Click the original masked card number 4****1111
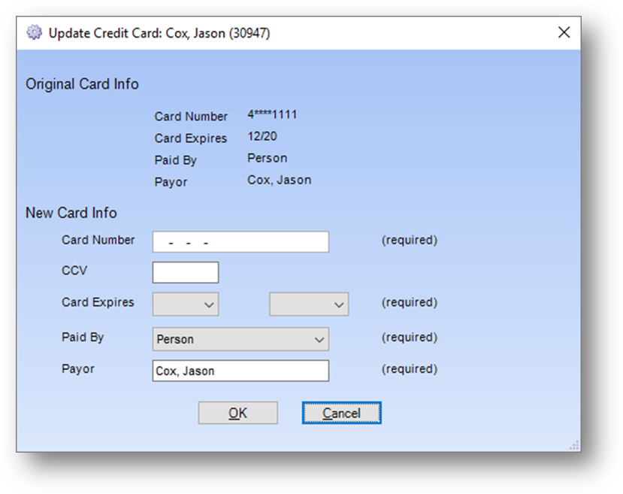The height and width of the screenshot is (494, 623). coord(272,115)
